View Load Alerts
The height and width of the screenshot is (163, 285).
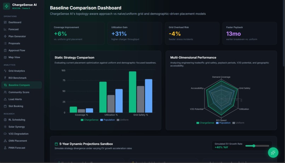pos(22,99)
